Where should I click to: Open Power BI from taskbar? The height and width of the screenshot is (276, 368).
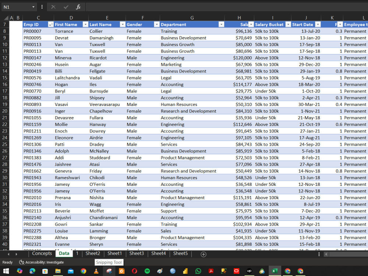[x=185, y=271]
